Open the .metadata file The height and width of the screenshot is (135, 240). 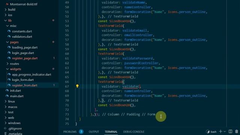tap(15, 133)
